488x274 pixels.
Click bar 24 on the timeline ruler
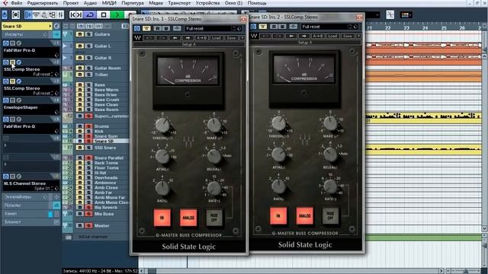pyautogui.click(x=425, y=28)
